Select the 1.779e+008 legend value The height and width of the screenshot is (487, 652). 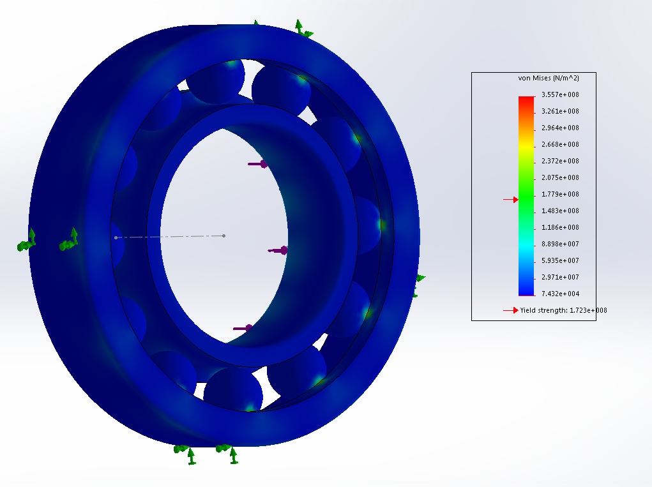coord(560,194)
